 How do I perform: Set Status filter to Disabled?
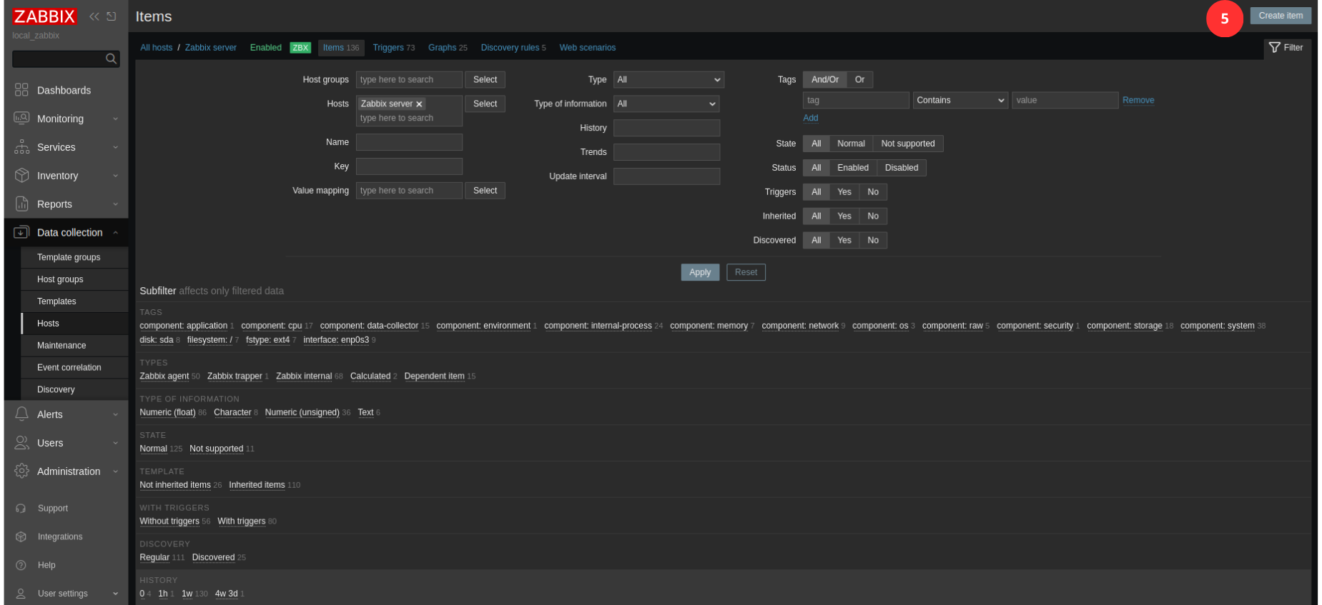(901, 168)
